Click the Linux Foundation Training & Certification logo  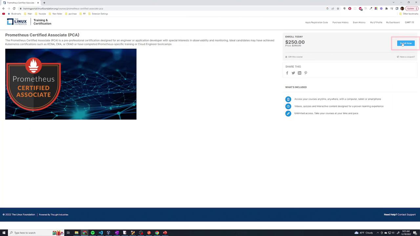click(x=29, y=22)
